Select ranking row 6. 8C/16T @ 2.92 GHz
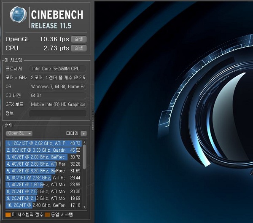The image size is (253, 223). pos(43,177)
